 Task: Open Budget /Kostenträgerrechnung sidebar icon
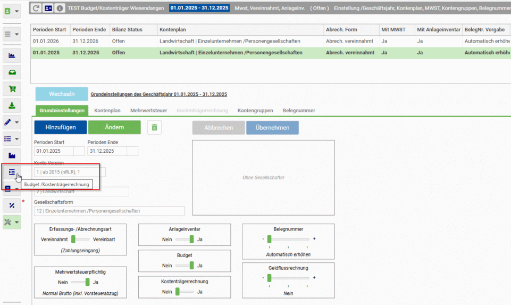12,172
